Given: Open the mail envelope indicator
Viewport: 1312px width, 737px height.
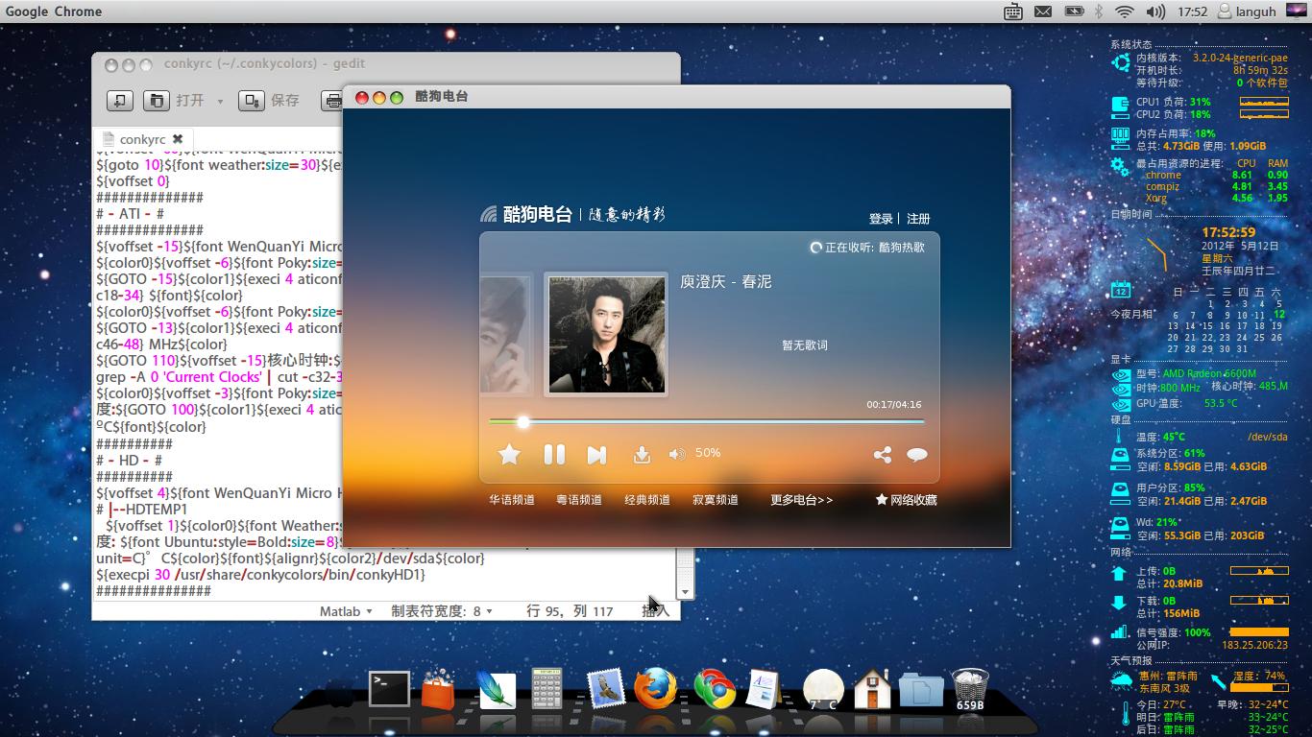Looking at the screenshot, I should click(x=1043, y=12).
